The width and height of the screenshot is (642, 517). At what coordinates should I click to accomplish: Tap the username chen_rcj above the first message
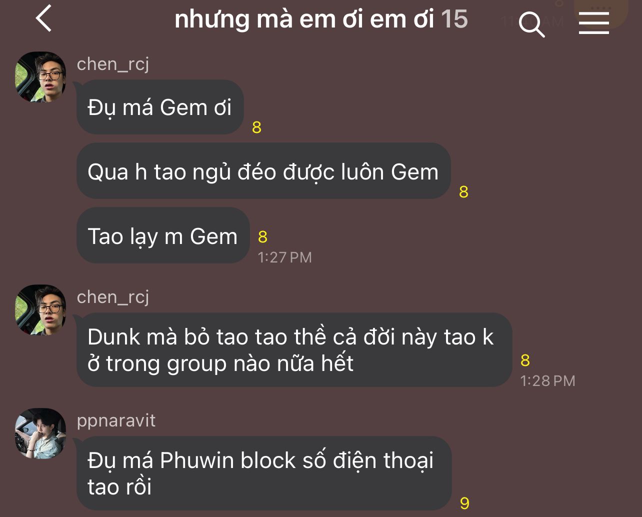pos(113,64)
